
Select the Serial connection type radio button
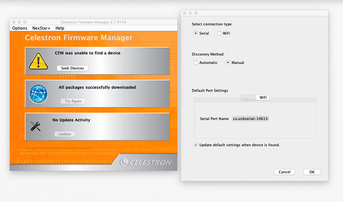196,33
